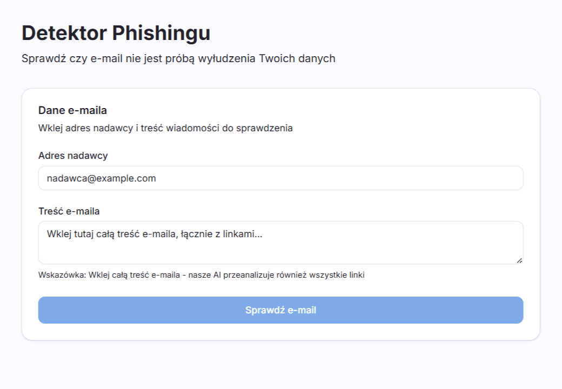Click the hint text starting with "Wskazówka"
This screenshot has width=562, height=389.
click(x=201, y=275)
